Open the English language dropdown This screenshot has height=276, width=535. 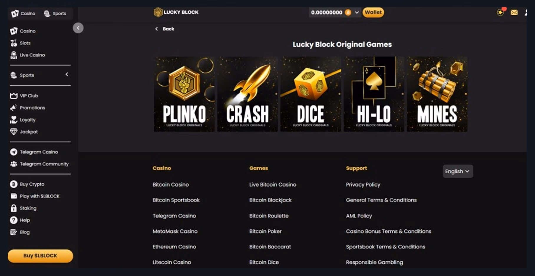click(x=458, y=171)
